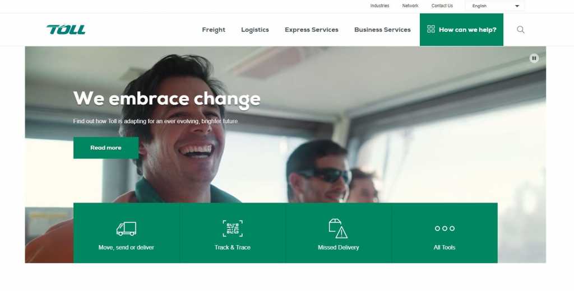Expand the English language dropdown
Image resolution: width=574 pixels, height=291 pixels.
coord(494,6)
